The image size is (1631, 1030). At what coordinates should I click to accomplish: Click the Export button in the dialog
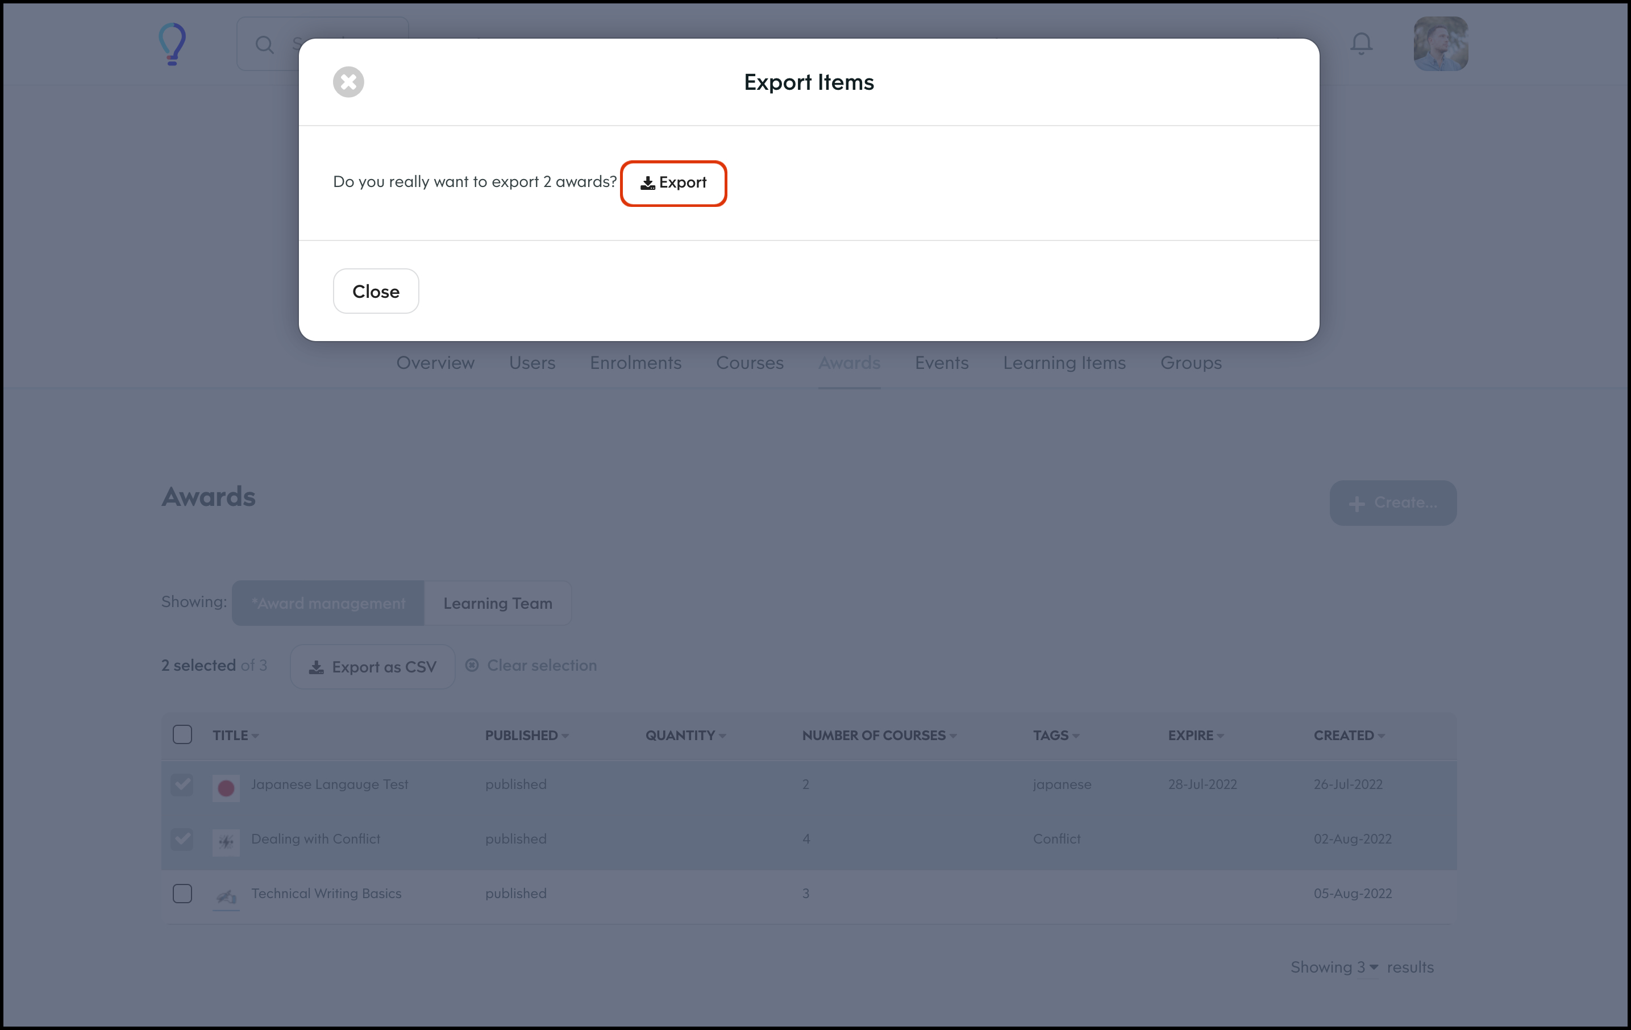[673, 183]
